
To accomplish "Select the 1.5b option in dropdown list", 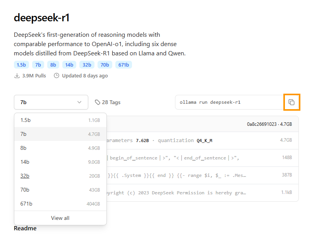I will [60, 120].
